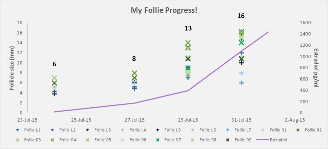Select the 2-Aug-15 date axis label
This screenshot has width=328, height=149.
(294, 120)
